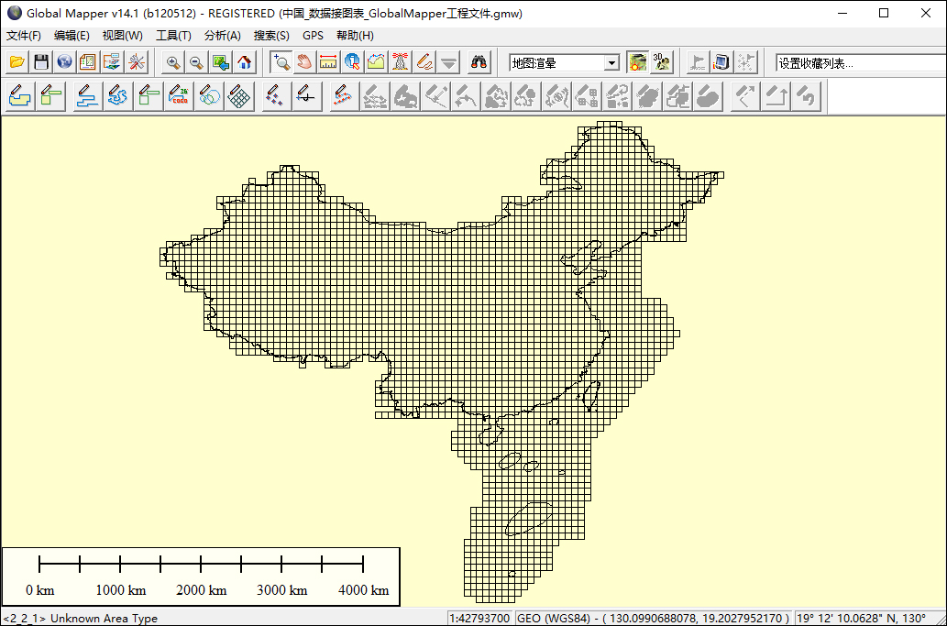
Task: Select the create area feature tool
Action: (x=20, y=96)
